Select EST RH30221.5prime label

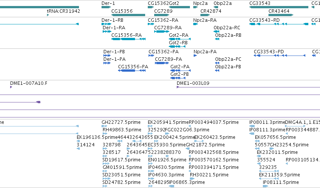pyautogui.click(x=209, y=175)
